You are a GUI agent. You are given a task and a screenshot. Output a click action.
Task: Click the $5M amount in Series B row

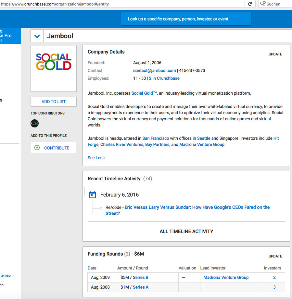pos(125,278)
